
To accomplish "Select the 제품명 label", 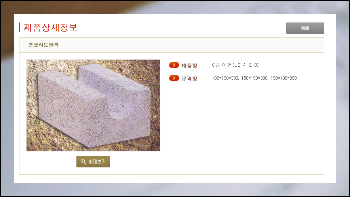I will tap(189, 66).
